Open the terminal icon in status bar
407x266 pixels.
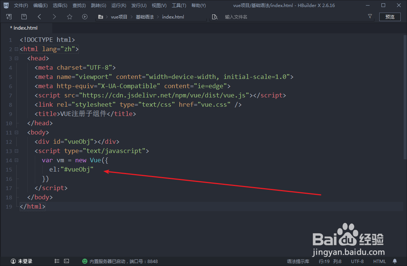(x=66, y=261)
